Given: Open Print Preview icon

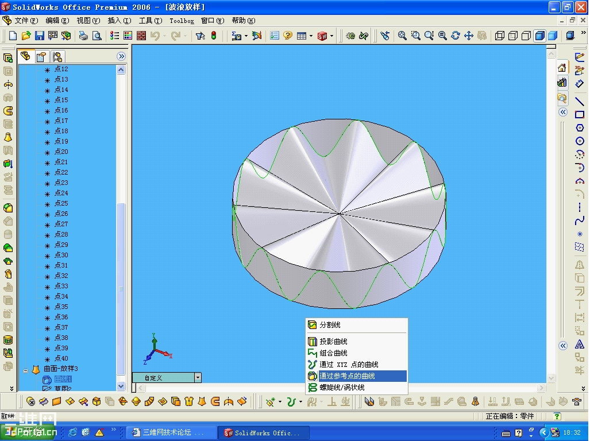Looking at the screenshot, I should pos(97,36).
